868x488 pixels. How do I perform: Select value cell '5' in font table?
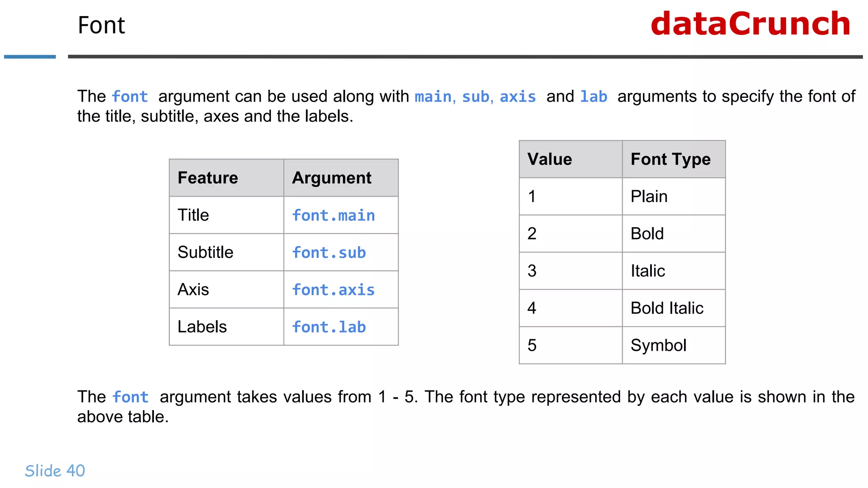coord(570,345)
